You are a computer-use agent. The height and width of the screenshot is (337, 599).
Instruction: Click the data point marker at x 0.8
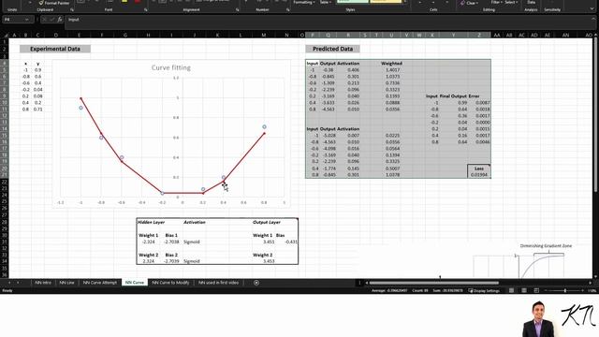[x=264, y=127]
